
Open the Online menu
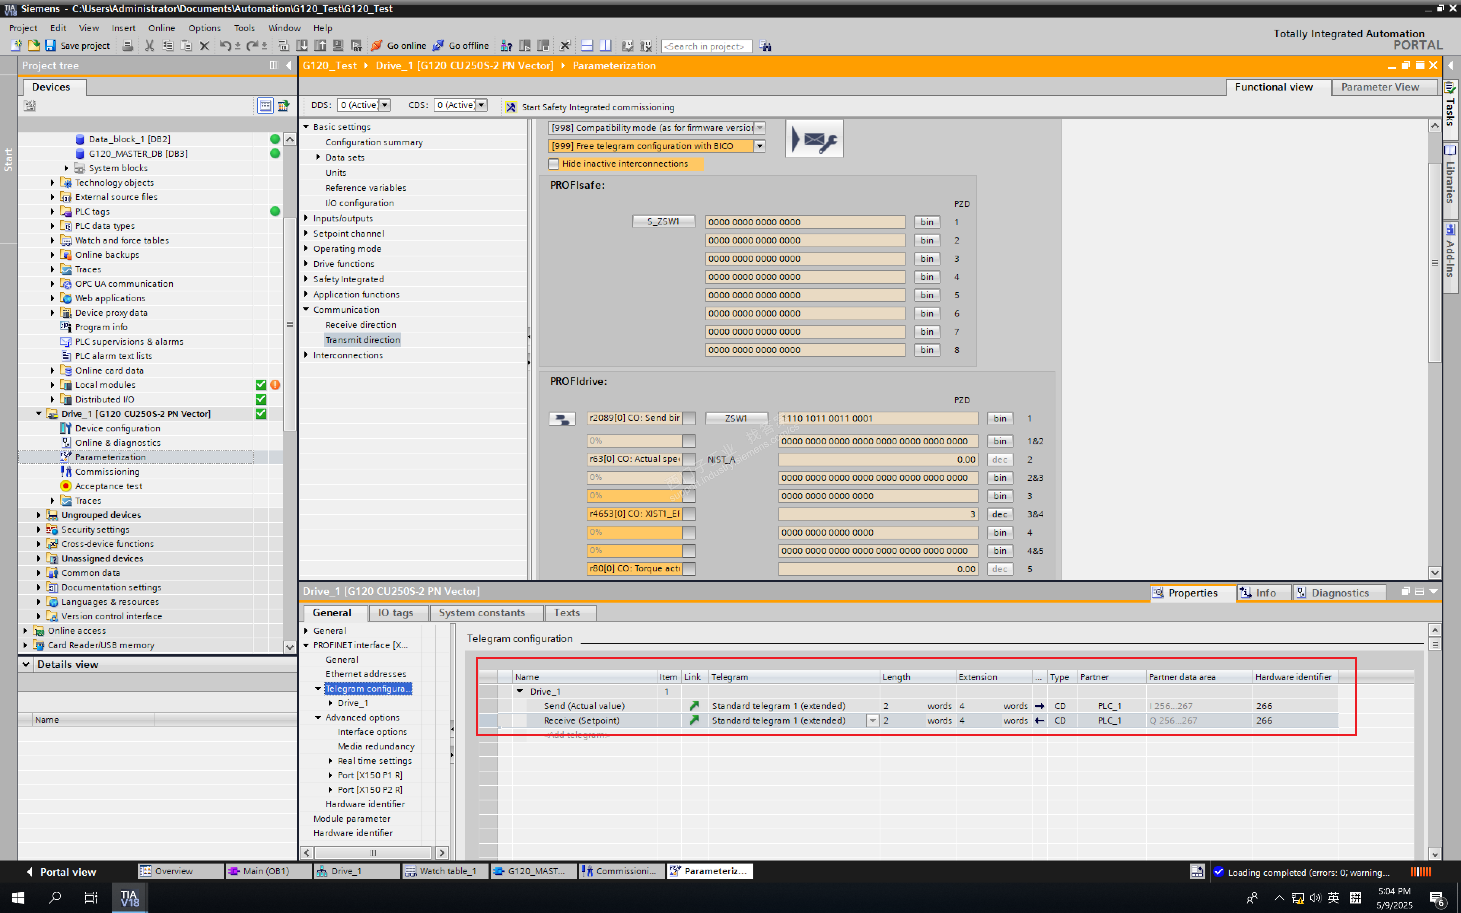[161, 28]
